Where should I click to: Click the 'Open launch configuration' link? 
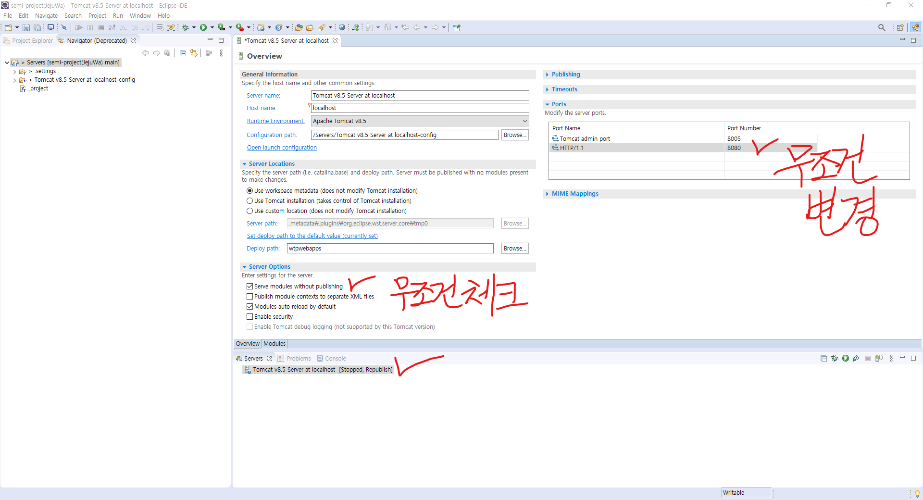[282, 148]
